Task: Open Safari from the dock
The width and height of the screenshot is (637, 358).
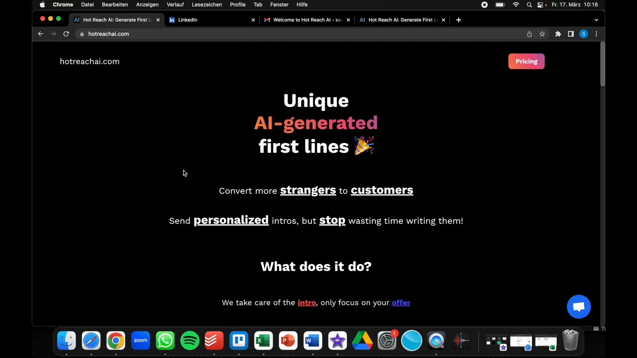Action: pyautogui.click(x=91, y=340)
